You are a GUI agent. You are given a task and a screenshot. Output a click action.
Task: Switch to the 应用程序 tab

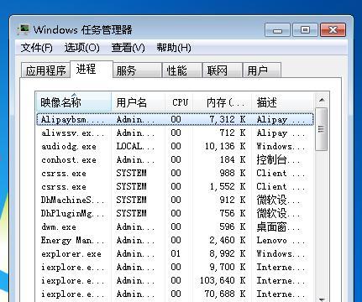(45, 70)
